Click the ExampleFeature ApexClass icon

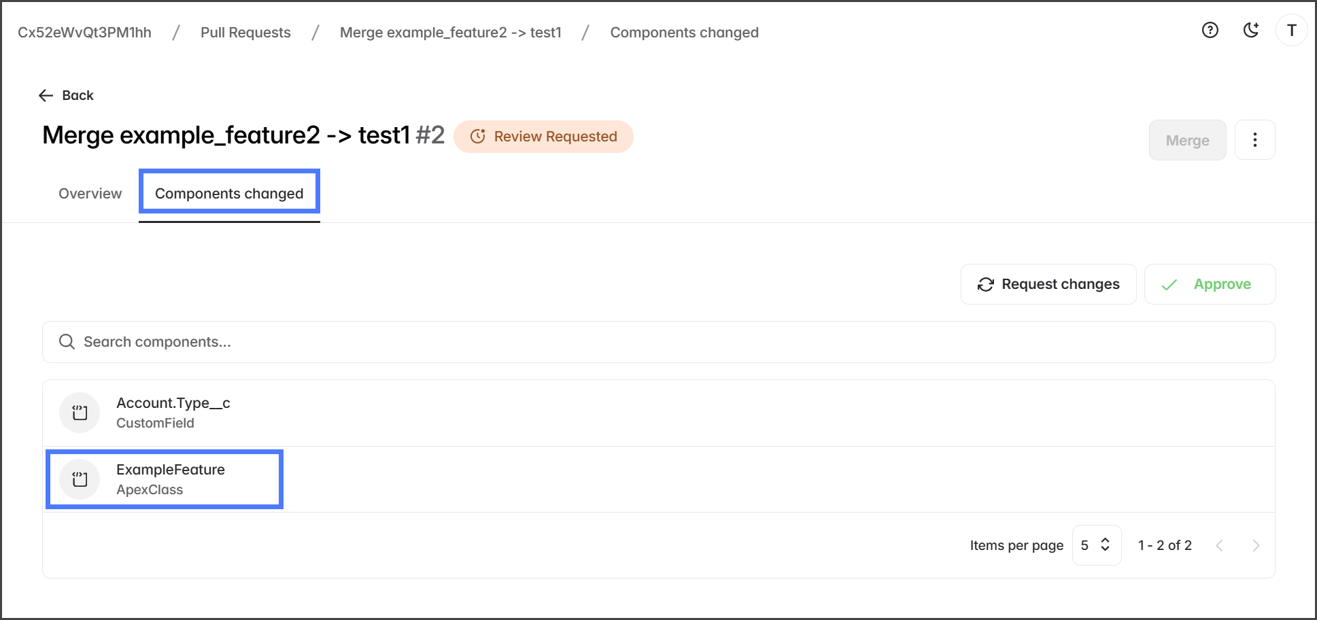[x=80, y=479]
